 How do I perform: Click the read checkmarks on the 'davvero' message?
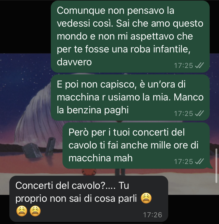tap(199, 65)
